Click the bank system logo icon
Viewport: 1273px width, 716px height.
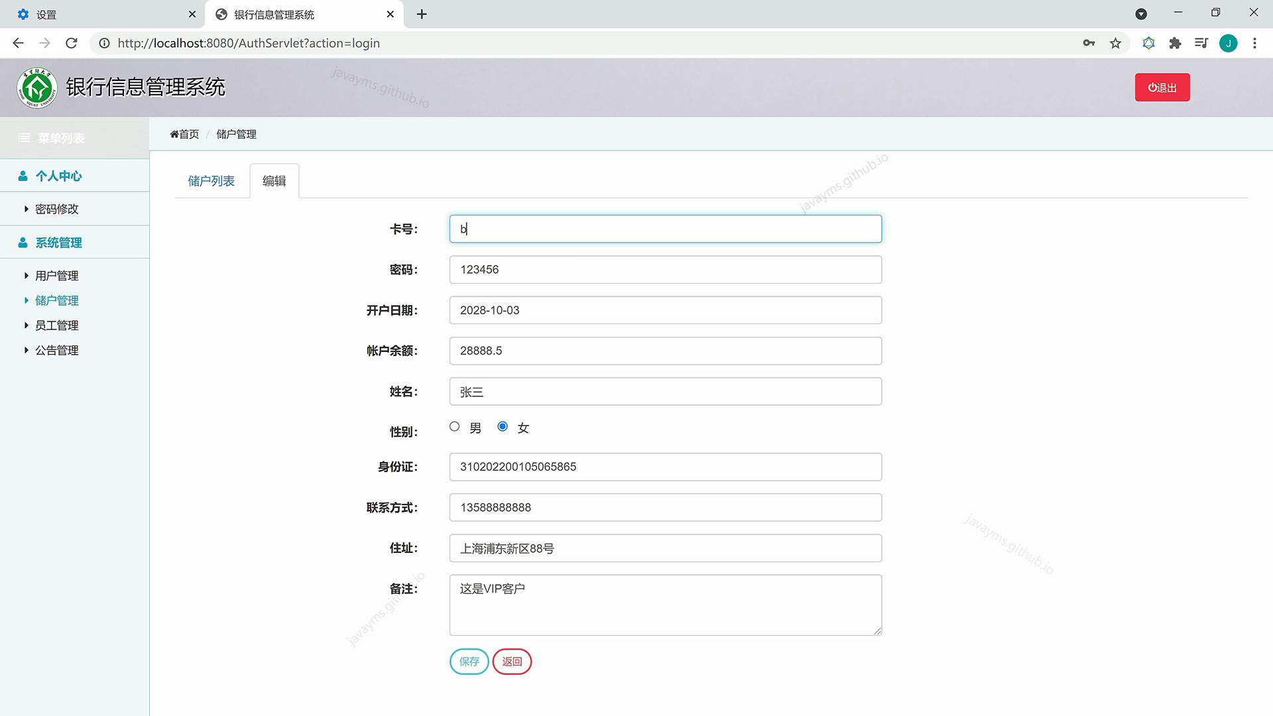[37, 88]
